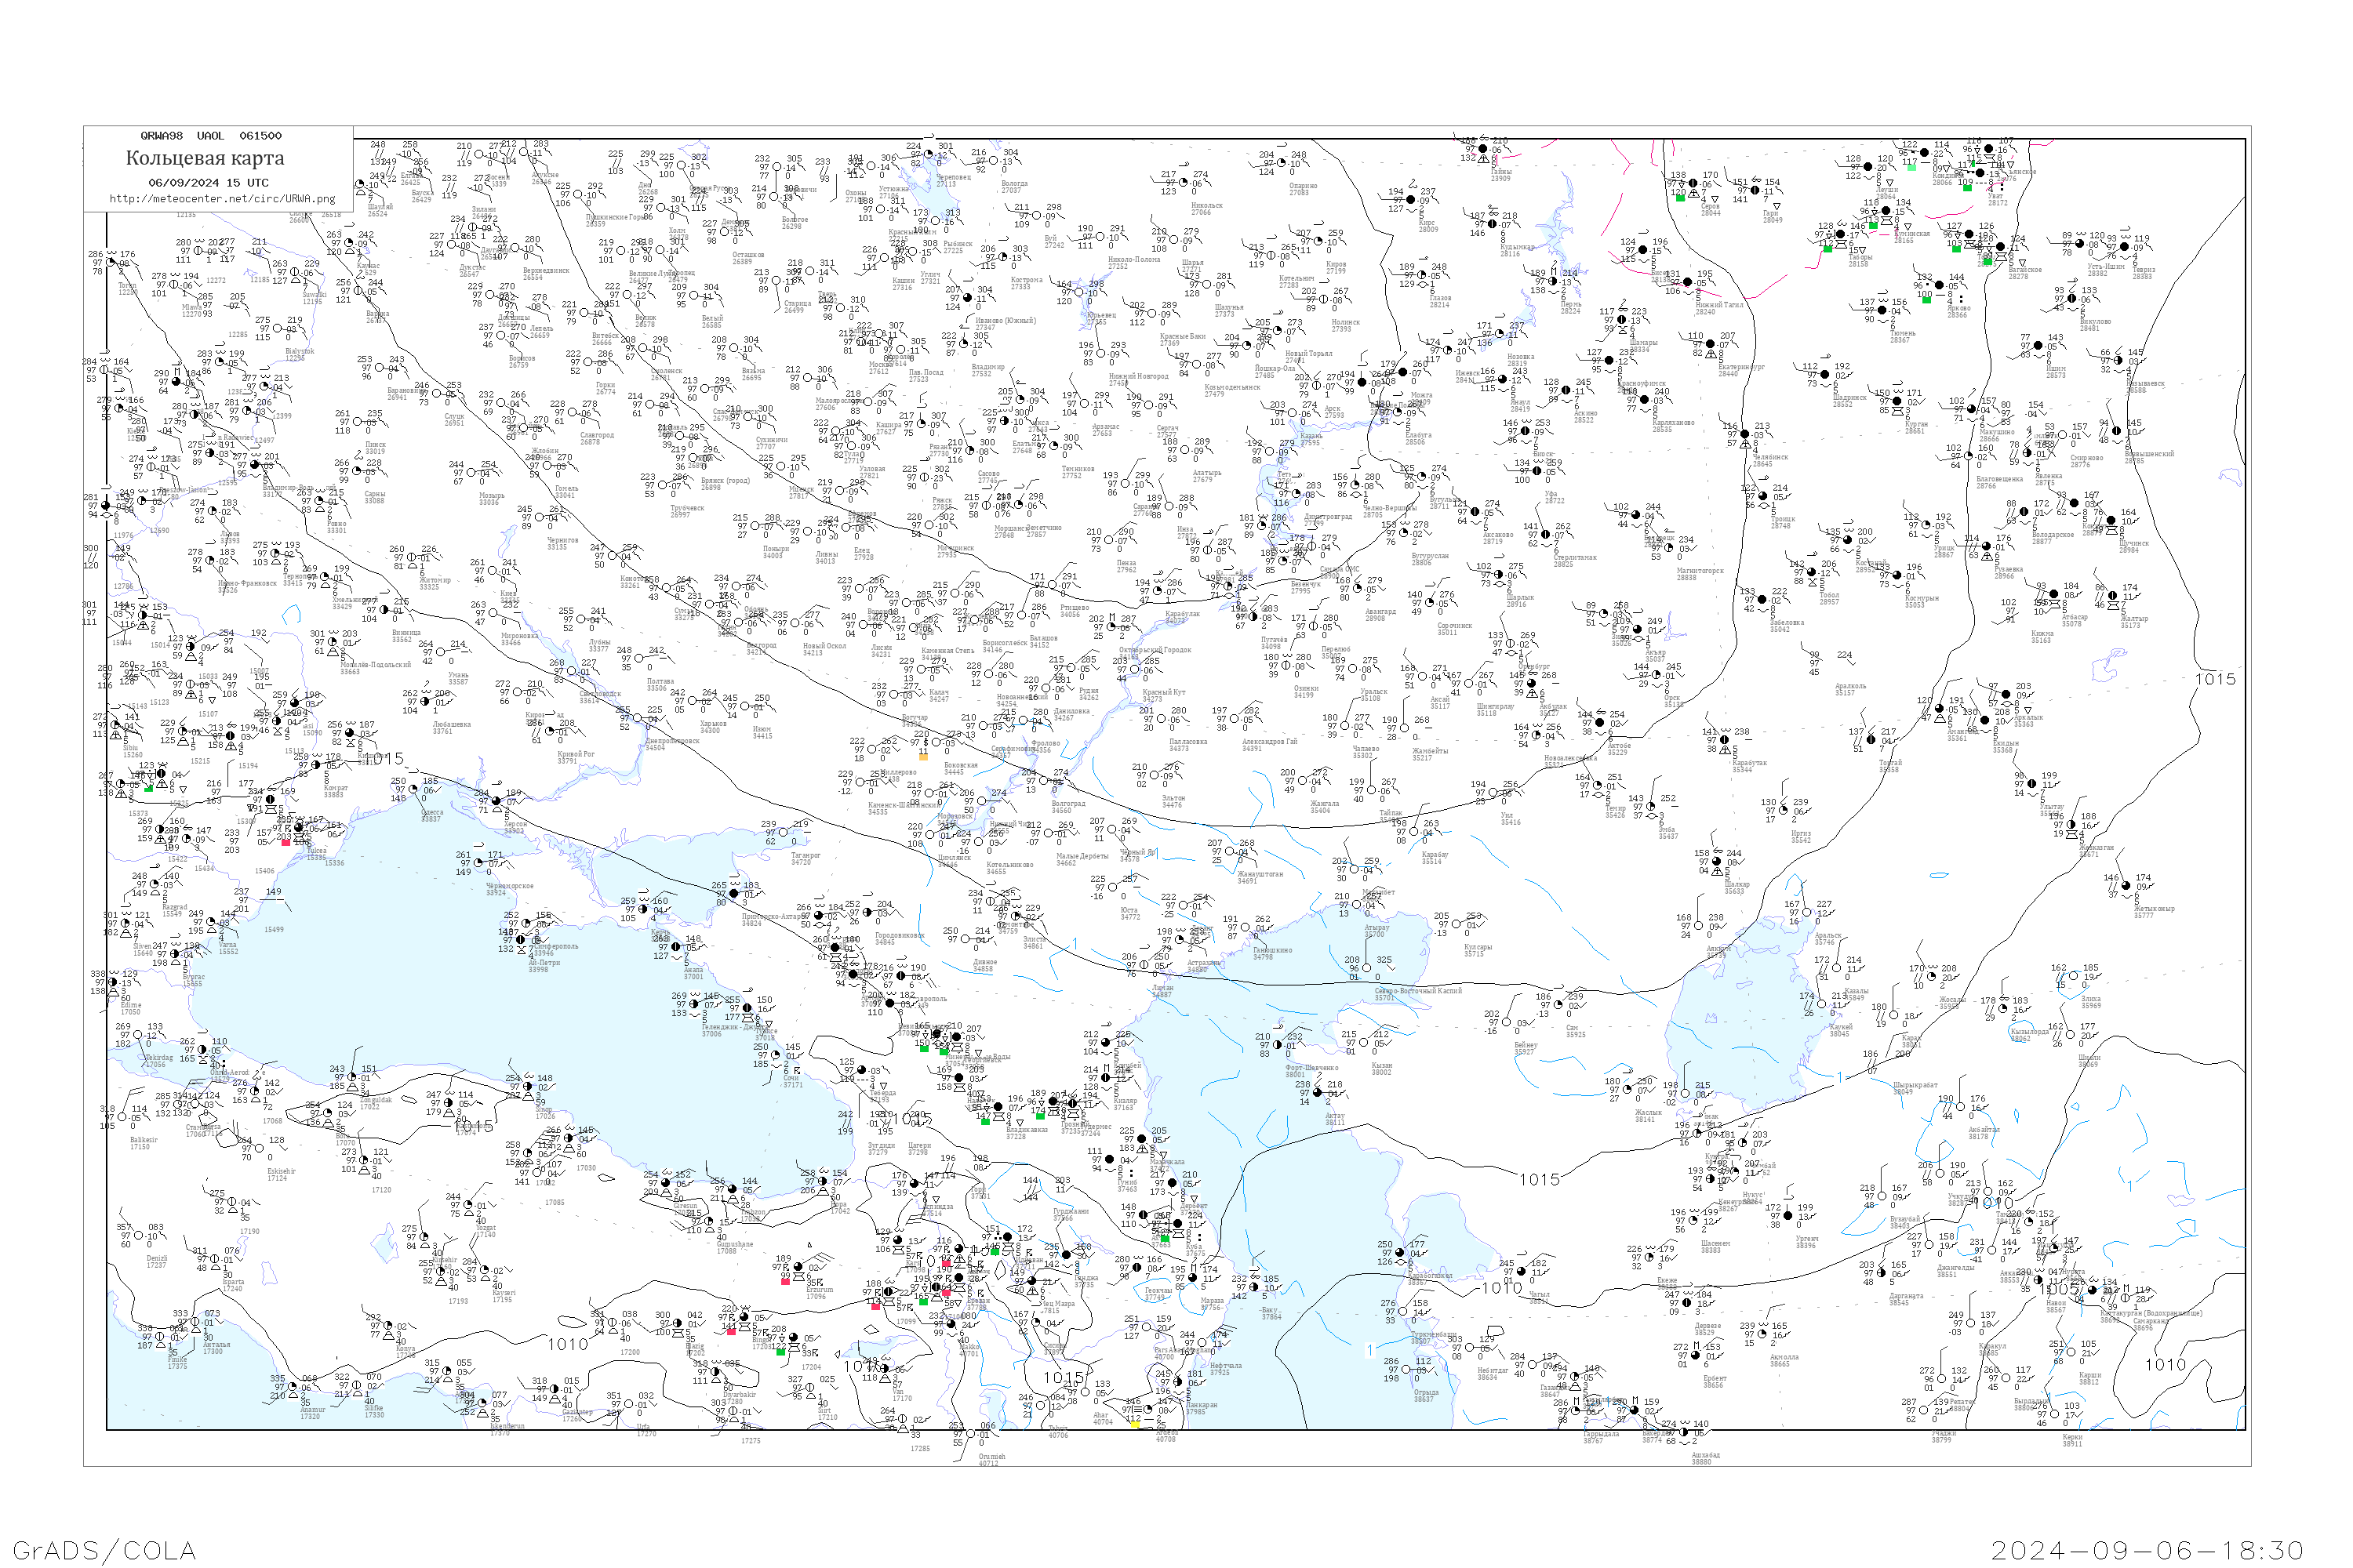
Task: Click the light green square near Кондинск
Action: 1912,167
